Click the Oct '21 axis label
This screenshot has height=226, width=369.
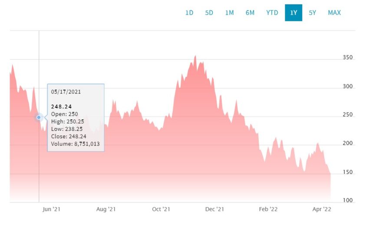(161, 209)
